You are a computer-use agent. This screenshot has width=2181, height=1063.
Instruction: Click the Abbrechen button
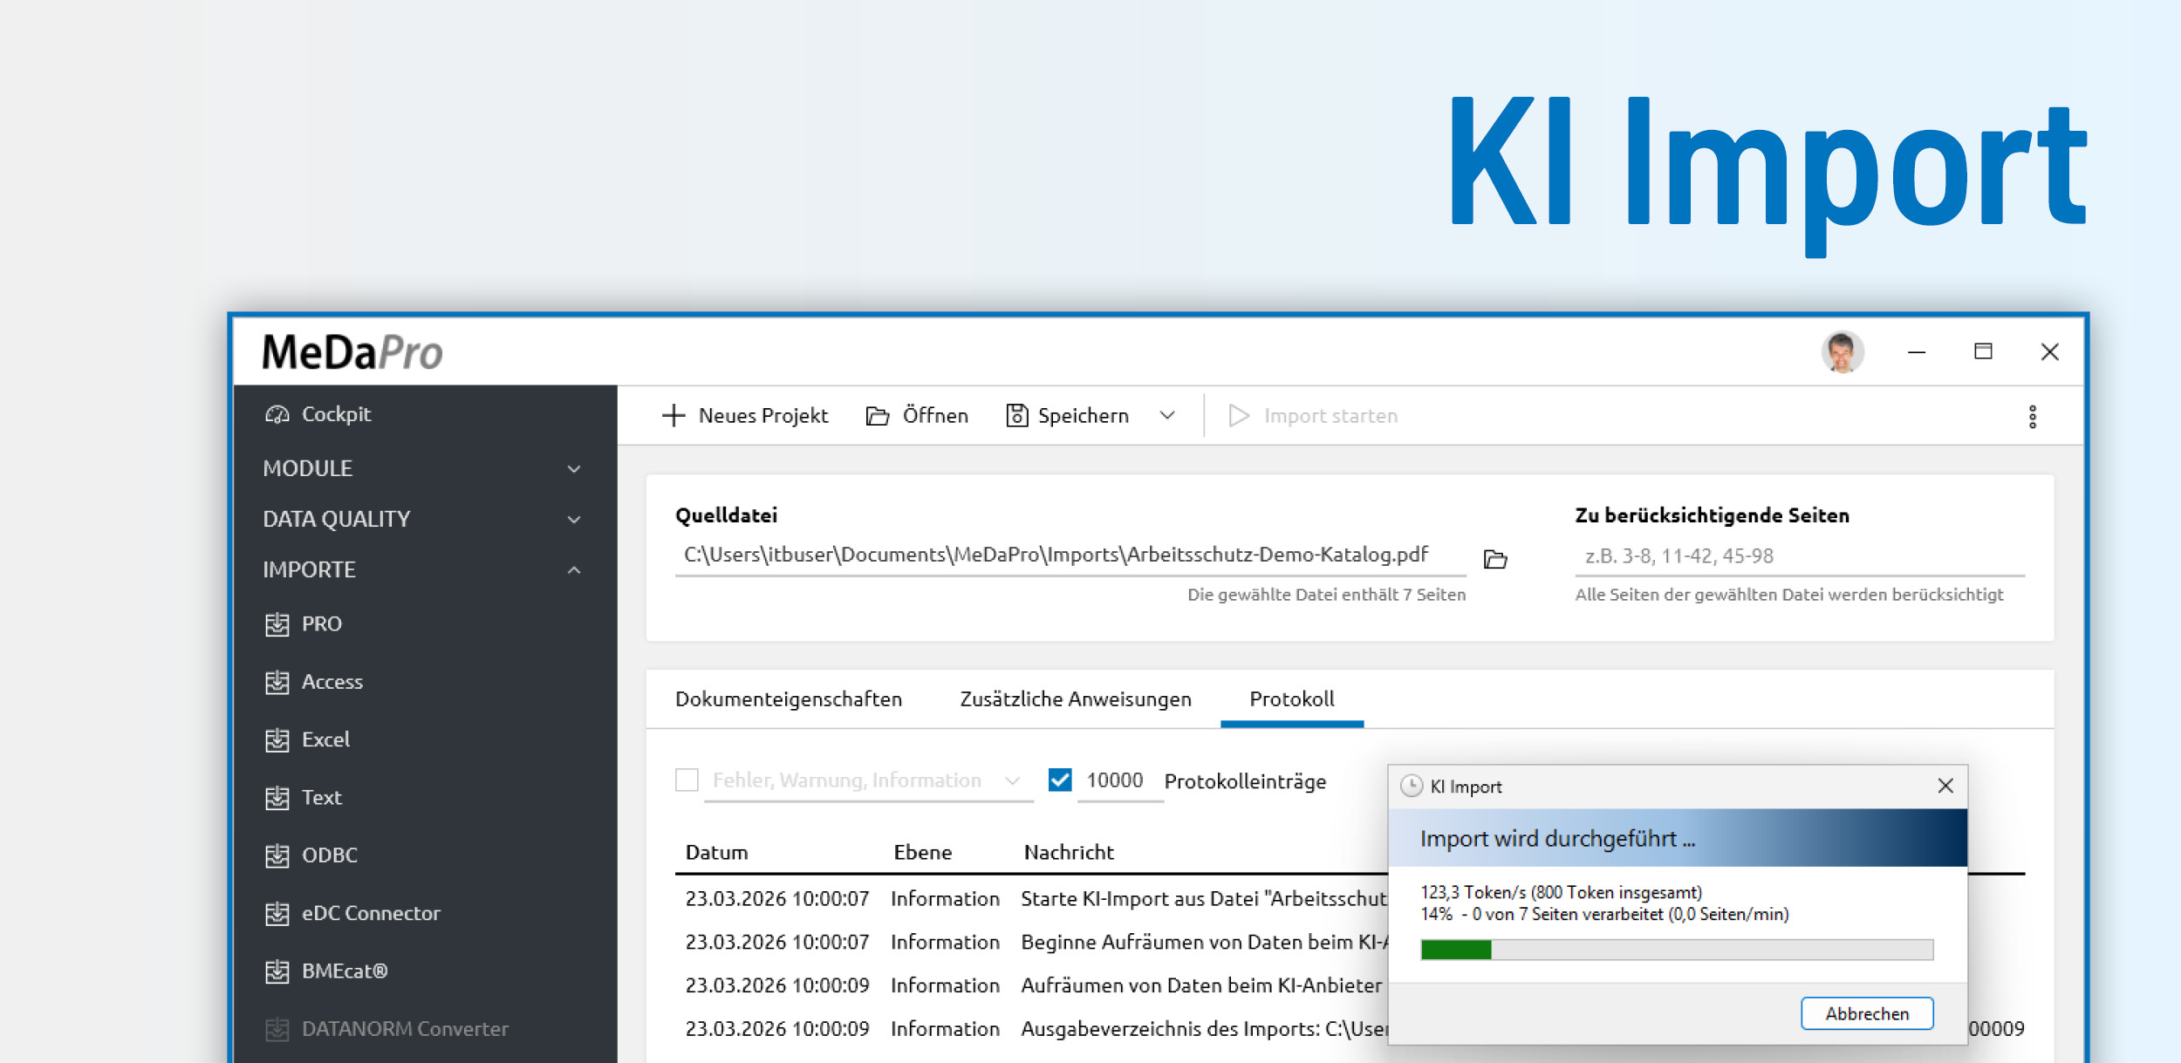coord(1867,1013)
